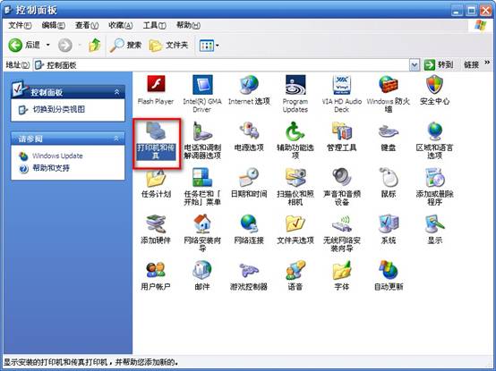Viewport: 496px width, 371px height.
Task: Open 电源选项 icon
Action: [249, 137]
